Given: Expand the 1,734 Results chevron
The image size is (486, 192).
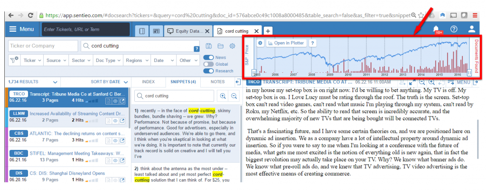Looking at the screenshot, I should coord(55,82).
